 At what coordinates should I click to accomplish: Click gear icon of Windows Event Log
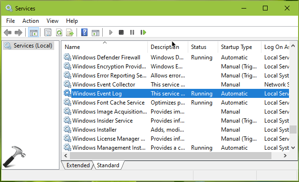point(68,94)
